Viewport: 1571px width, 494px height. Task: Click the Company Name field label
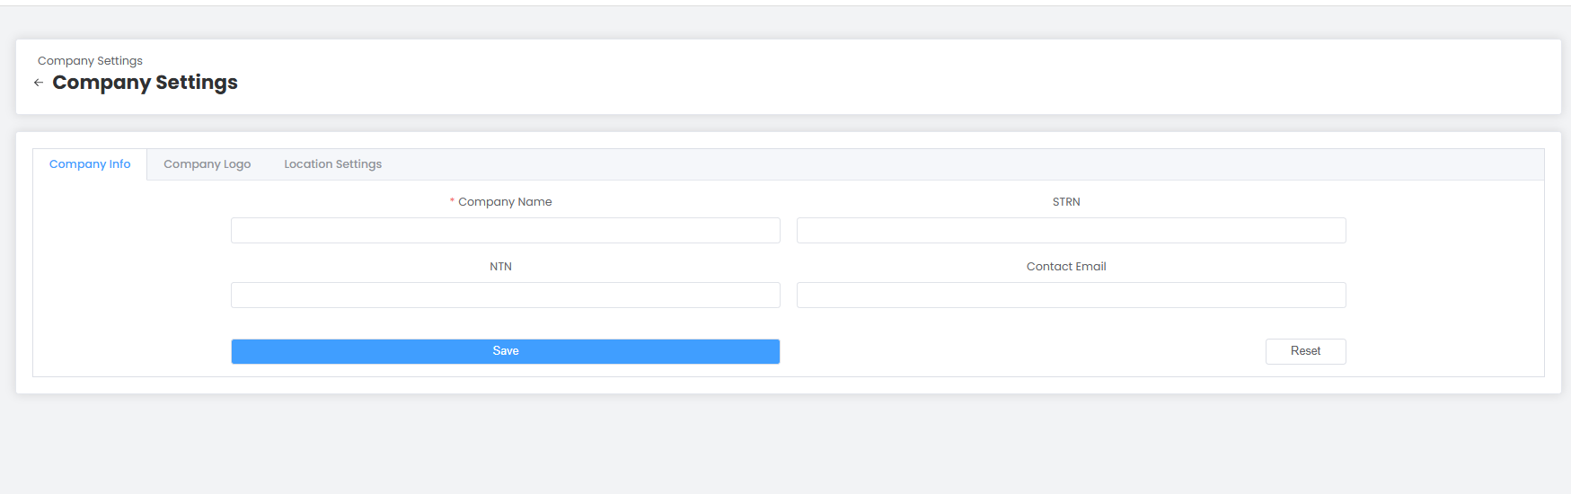coord(505,202)
